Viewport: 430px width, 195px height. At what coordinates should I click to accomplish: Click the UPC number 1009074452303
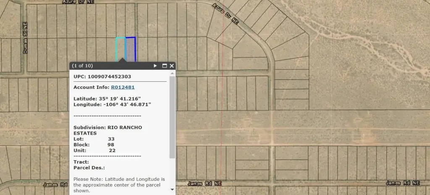pos(109,77)
